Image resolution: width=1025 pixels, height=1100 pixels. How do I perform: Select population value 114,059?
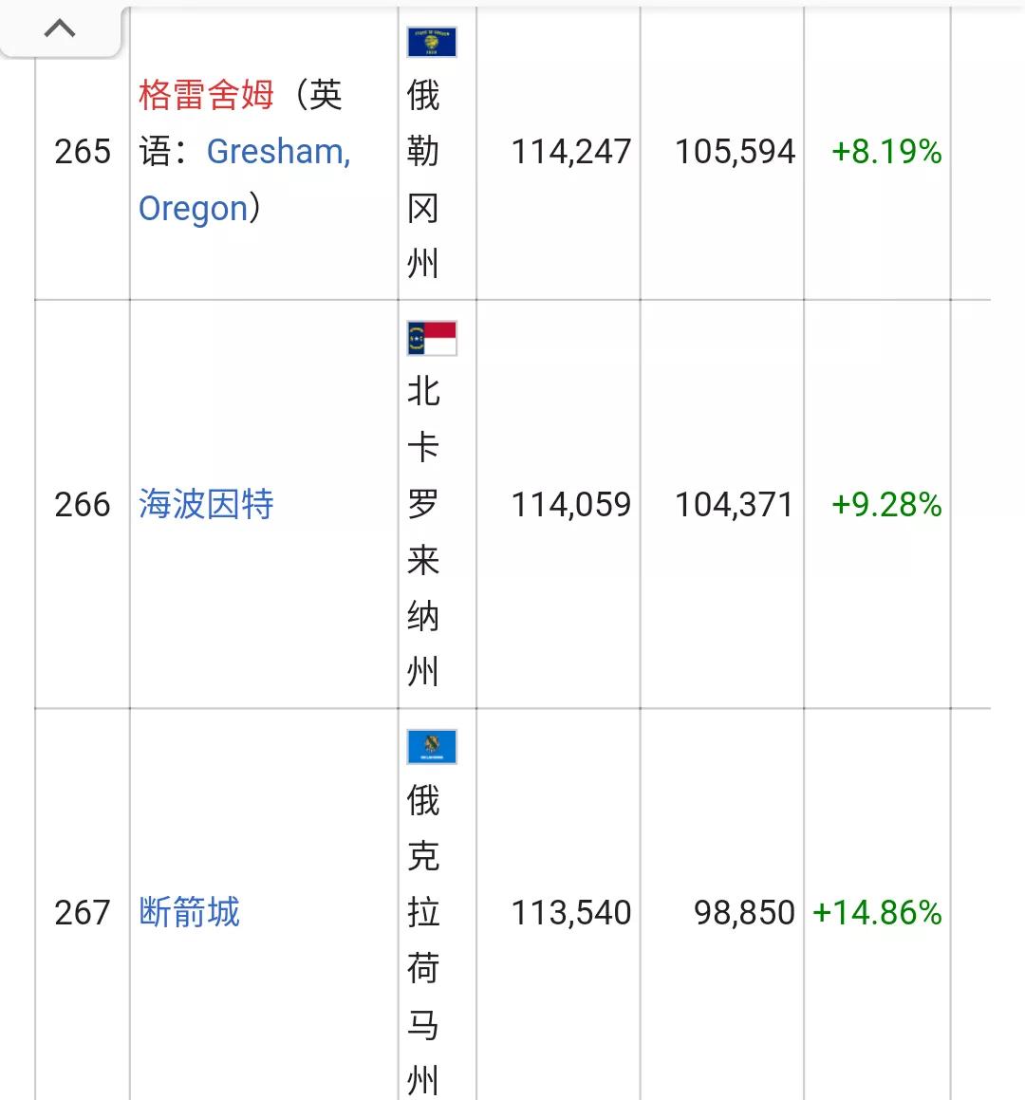tap(571, 504)
